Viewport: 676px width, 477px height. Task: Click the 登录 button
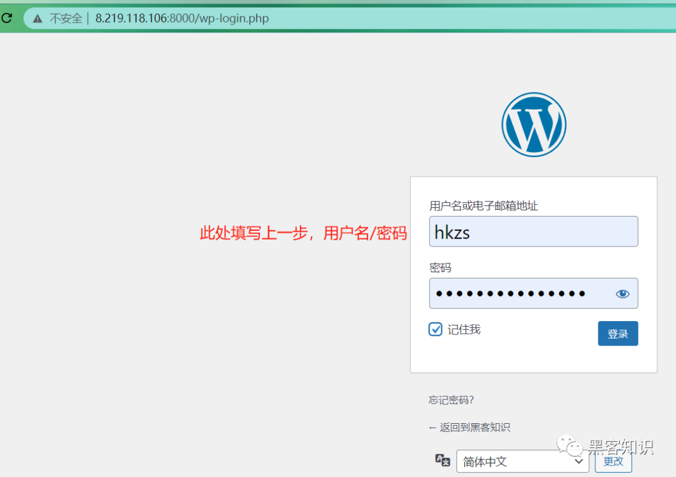(618, 334)
